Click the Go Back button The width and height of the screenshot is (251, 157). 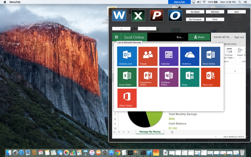(195, 12)
